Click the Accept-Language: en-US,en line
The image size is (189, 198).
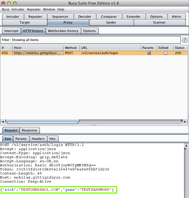click(29, 161)
